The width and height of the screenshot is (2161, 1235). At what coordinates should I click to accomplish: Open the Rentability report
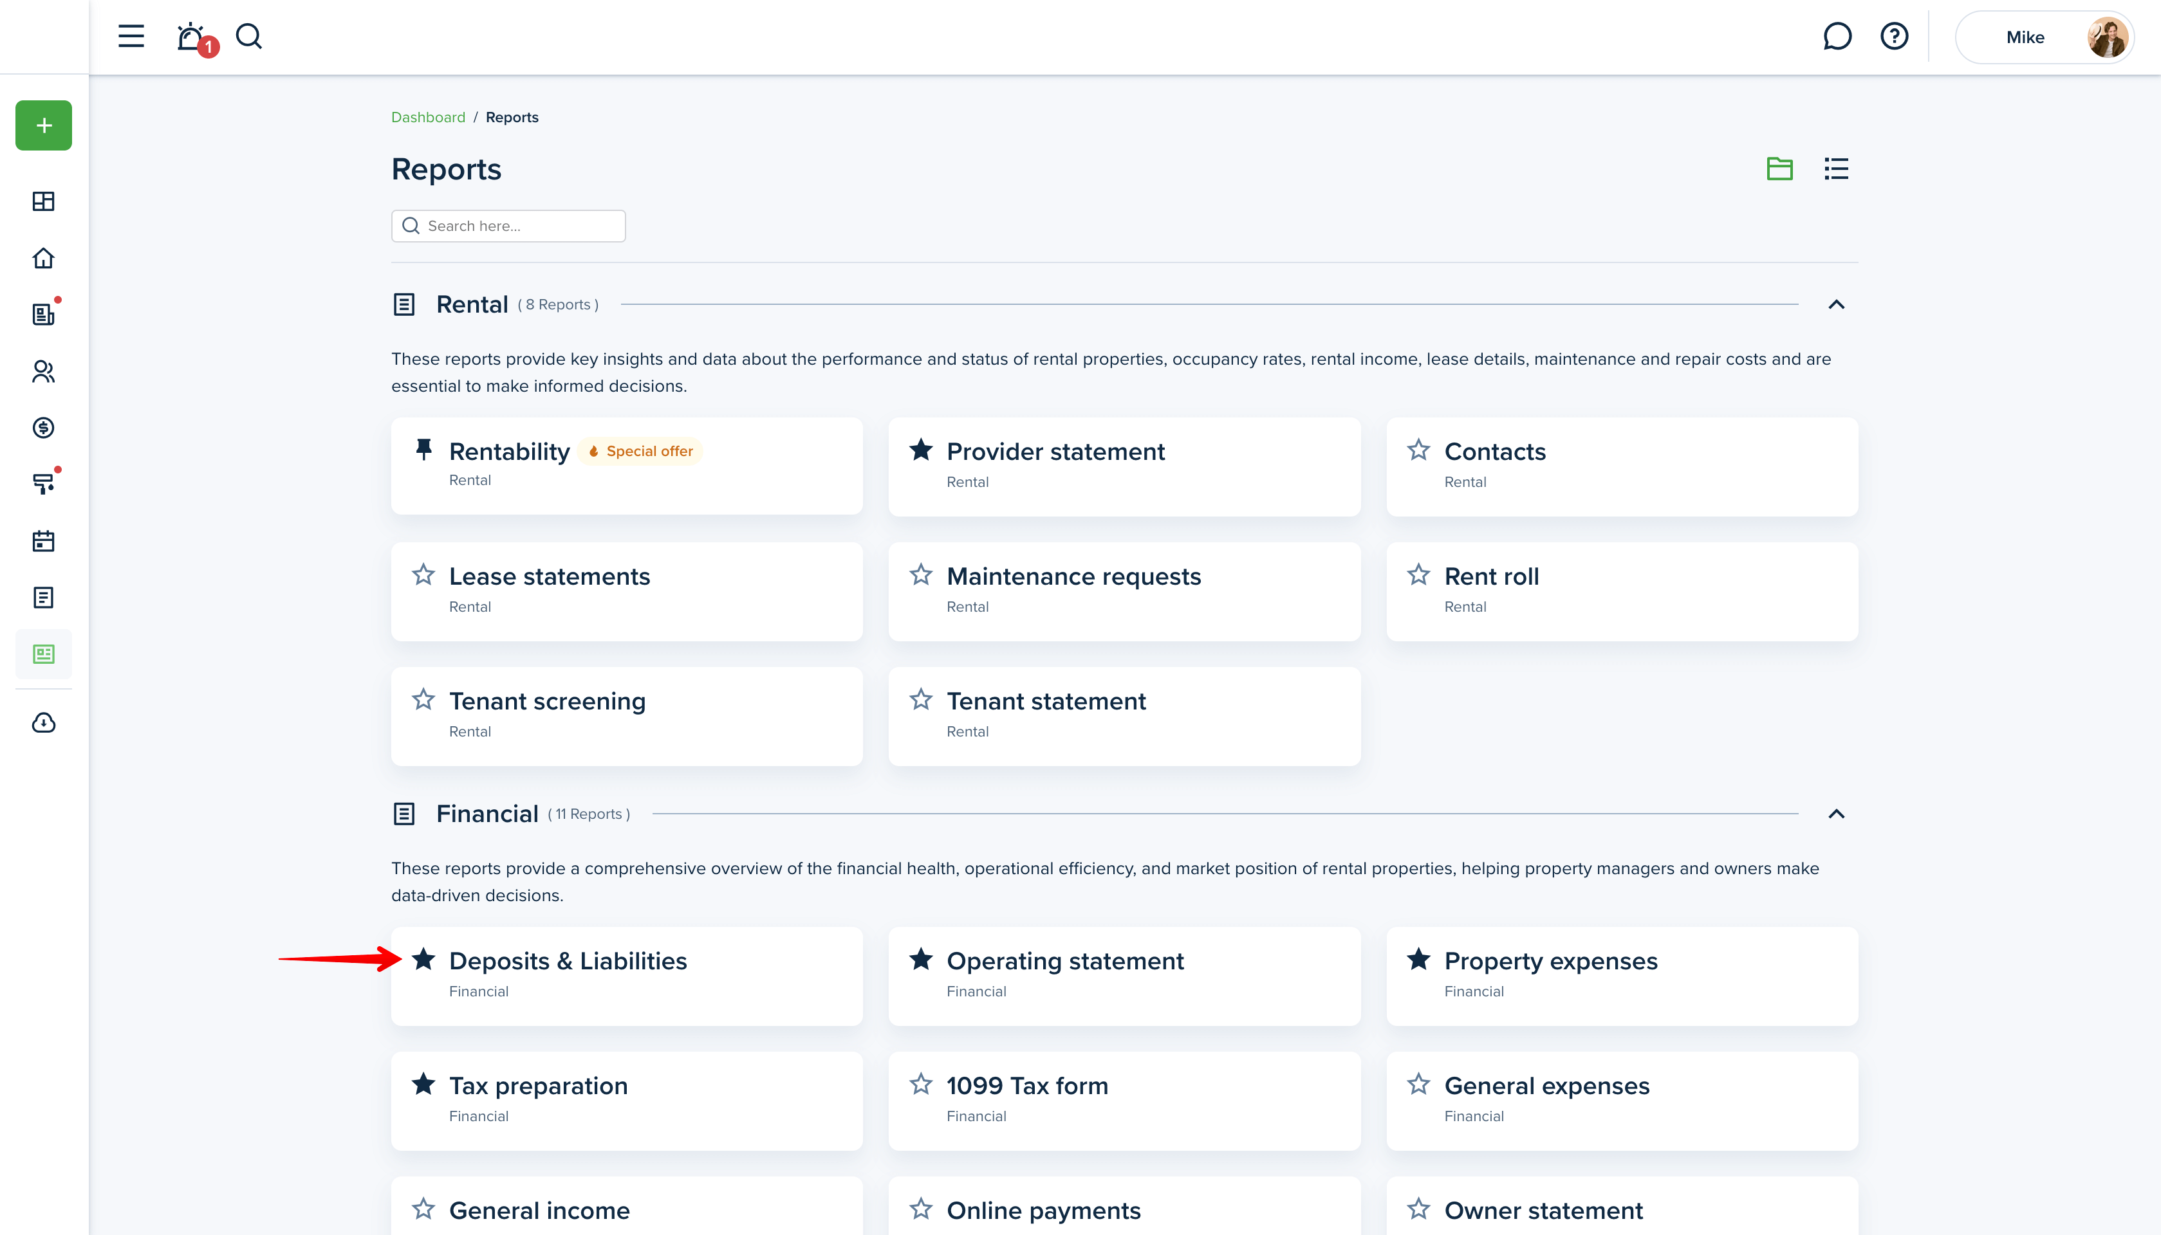click(x=627, y=466)
